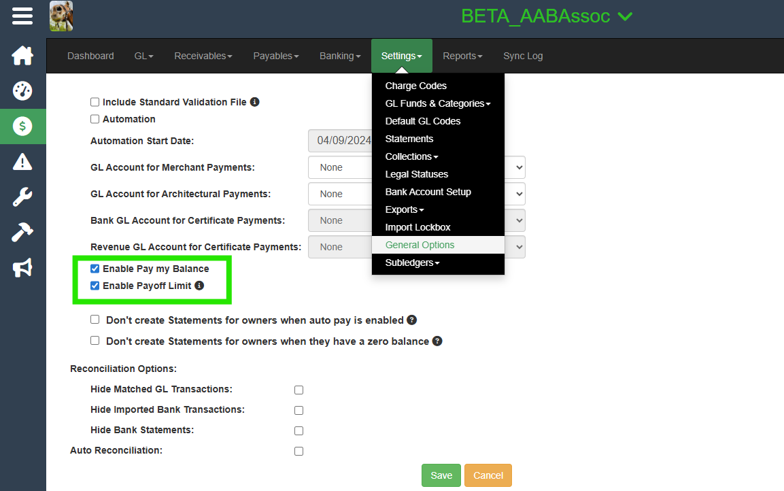
Task: Open the warning triangle sidebar icon
Action: (x=22, y=162)
